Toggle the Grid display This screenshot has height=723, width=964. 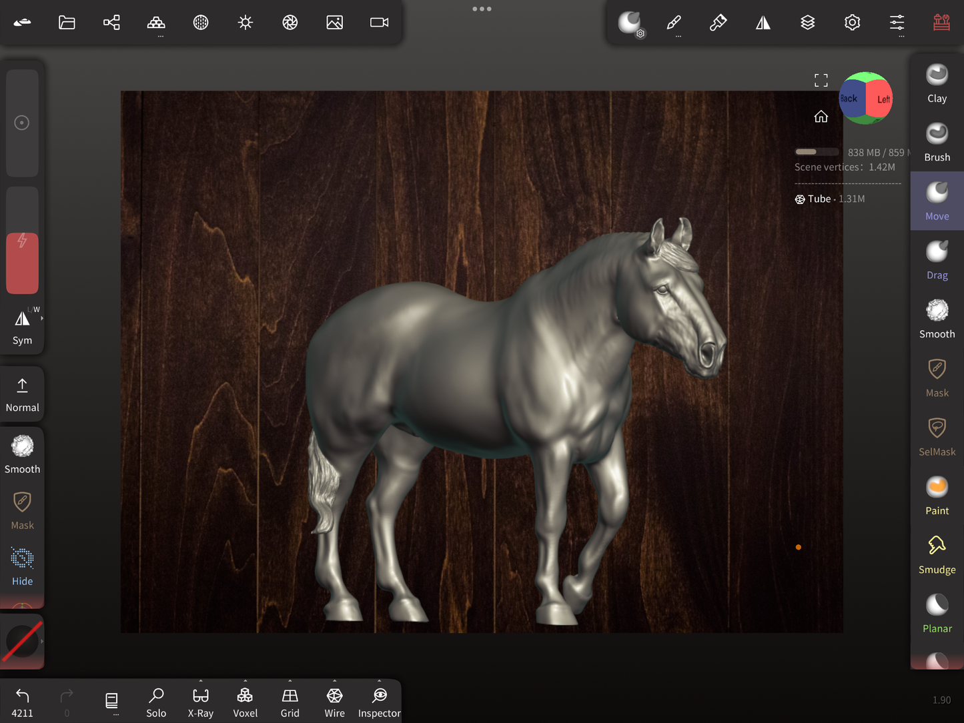click(290, 702)
